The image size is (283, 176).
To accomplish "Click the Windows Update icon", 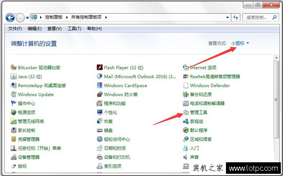I will 14,94.
